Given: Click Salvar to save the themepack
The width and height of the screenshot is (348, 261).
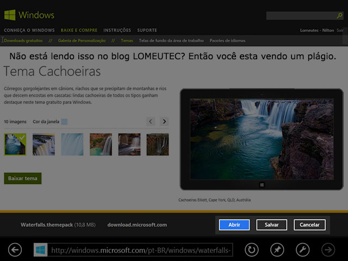Looking at the screenshot, I should 272,225.
